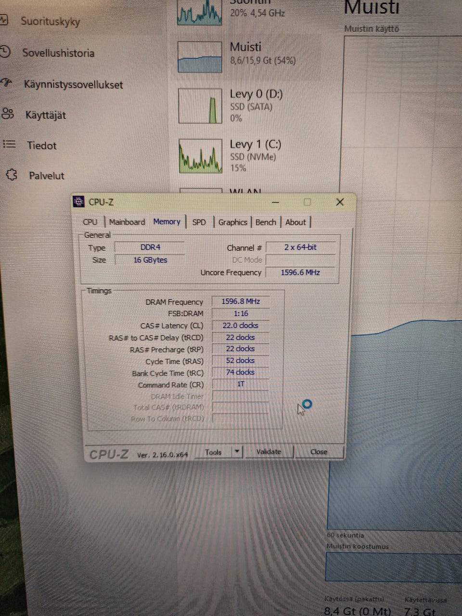The height and width of the screenshot is (616, 462).
Task: Click the "60 sekuntia" graph axis label
Action: (x=346, y=535)
